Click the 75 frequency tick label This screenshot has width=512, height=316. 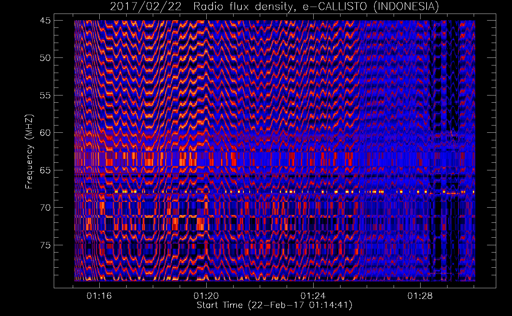pyautogui.click(x=45, y=245)
